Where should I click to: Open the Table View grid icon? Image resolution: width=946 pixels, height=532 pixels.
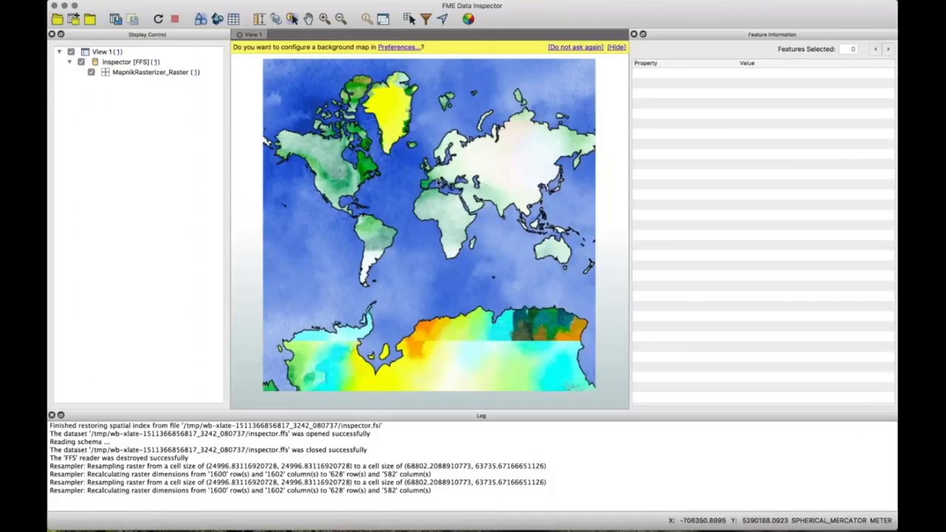coord(234,19)
